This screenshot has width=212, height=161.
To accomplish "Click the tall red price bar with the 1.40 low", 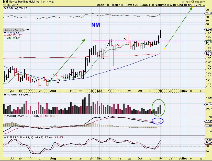I will (x=114, y=56).
